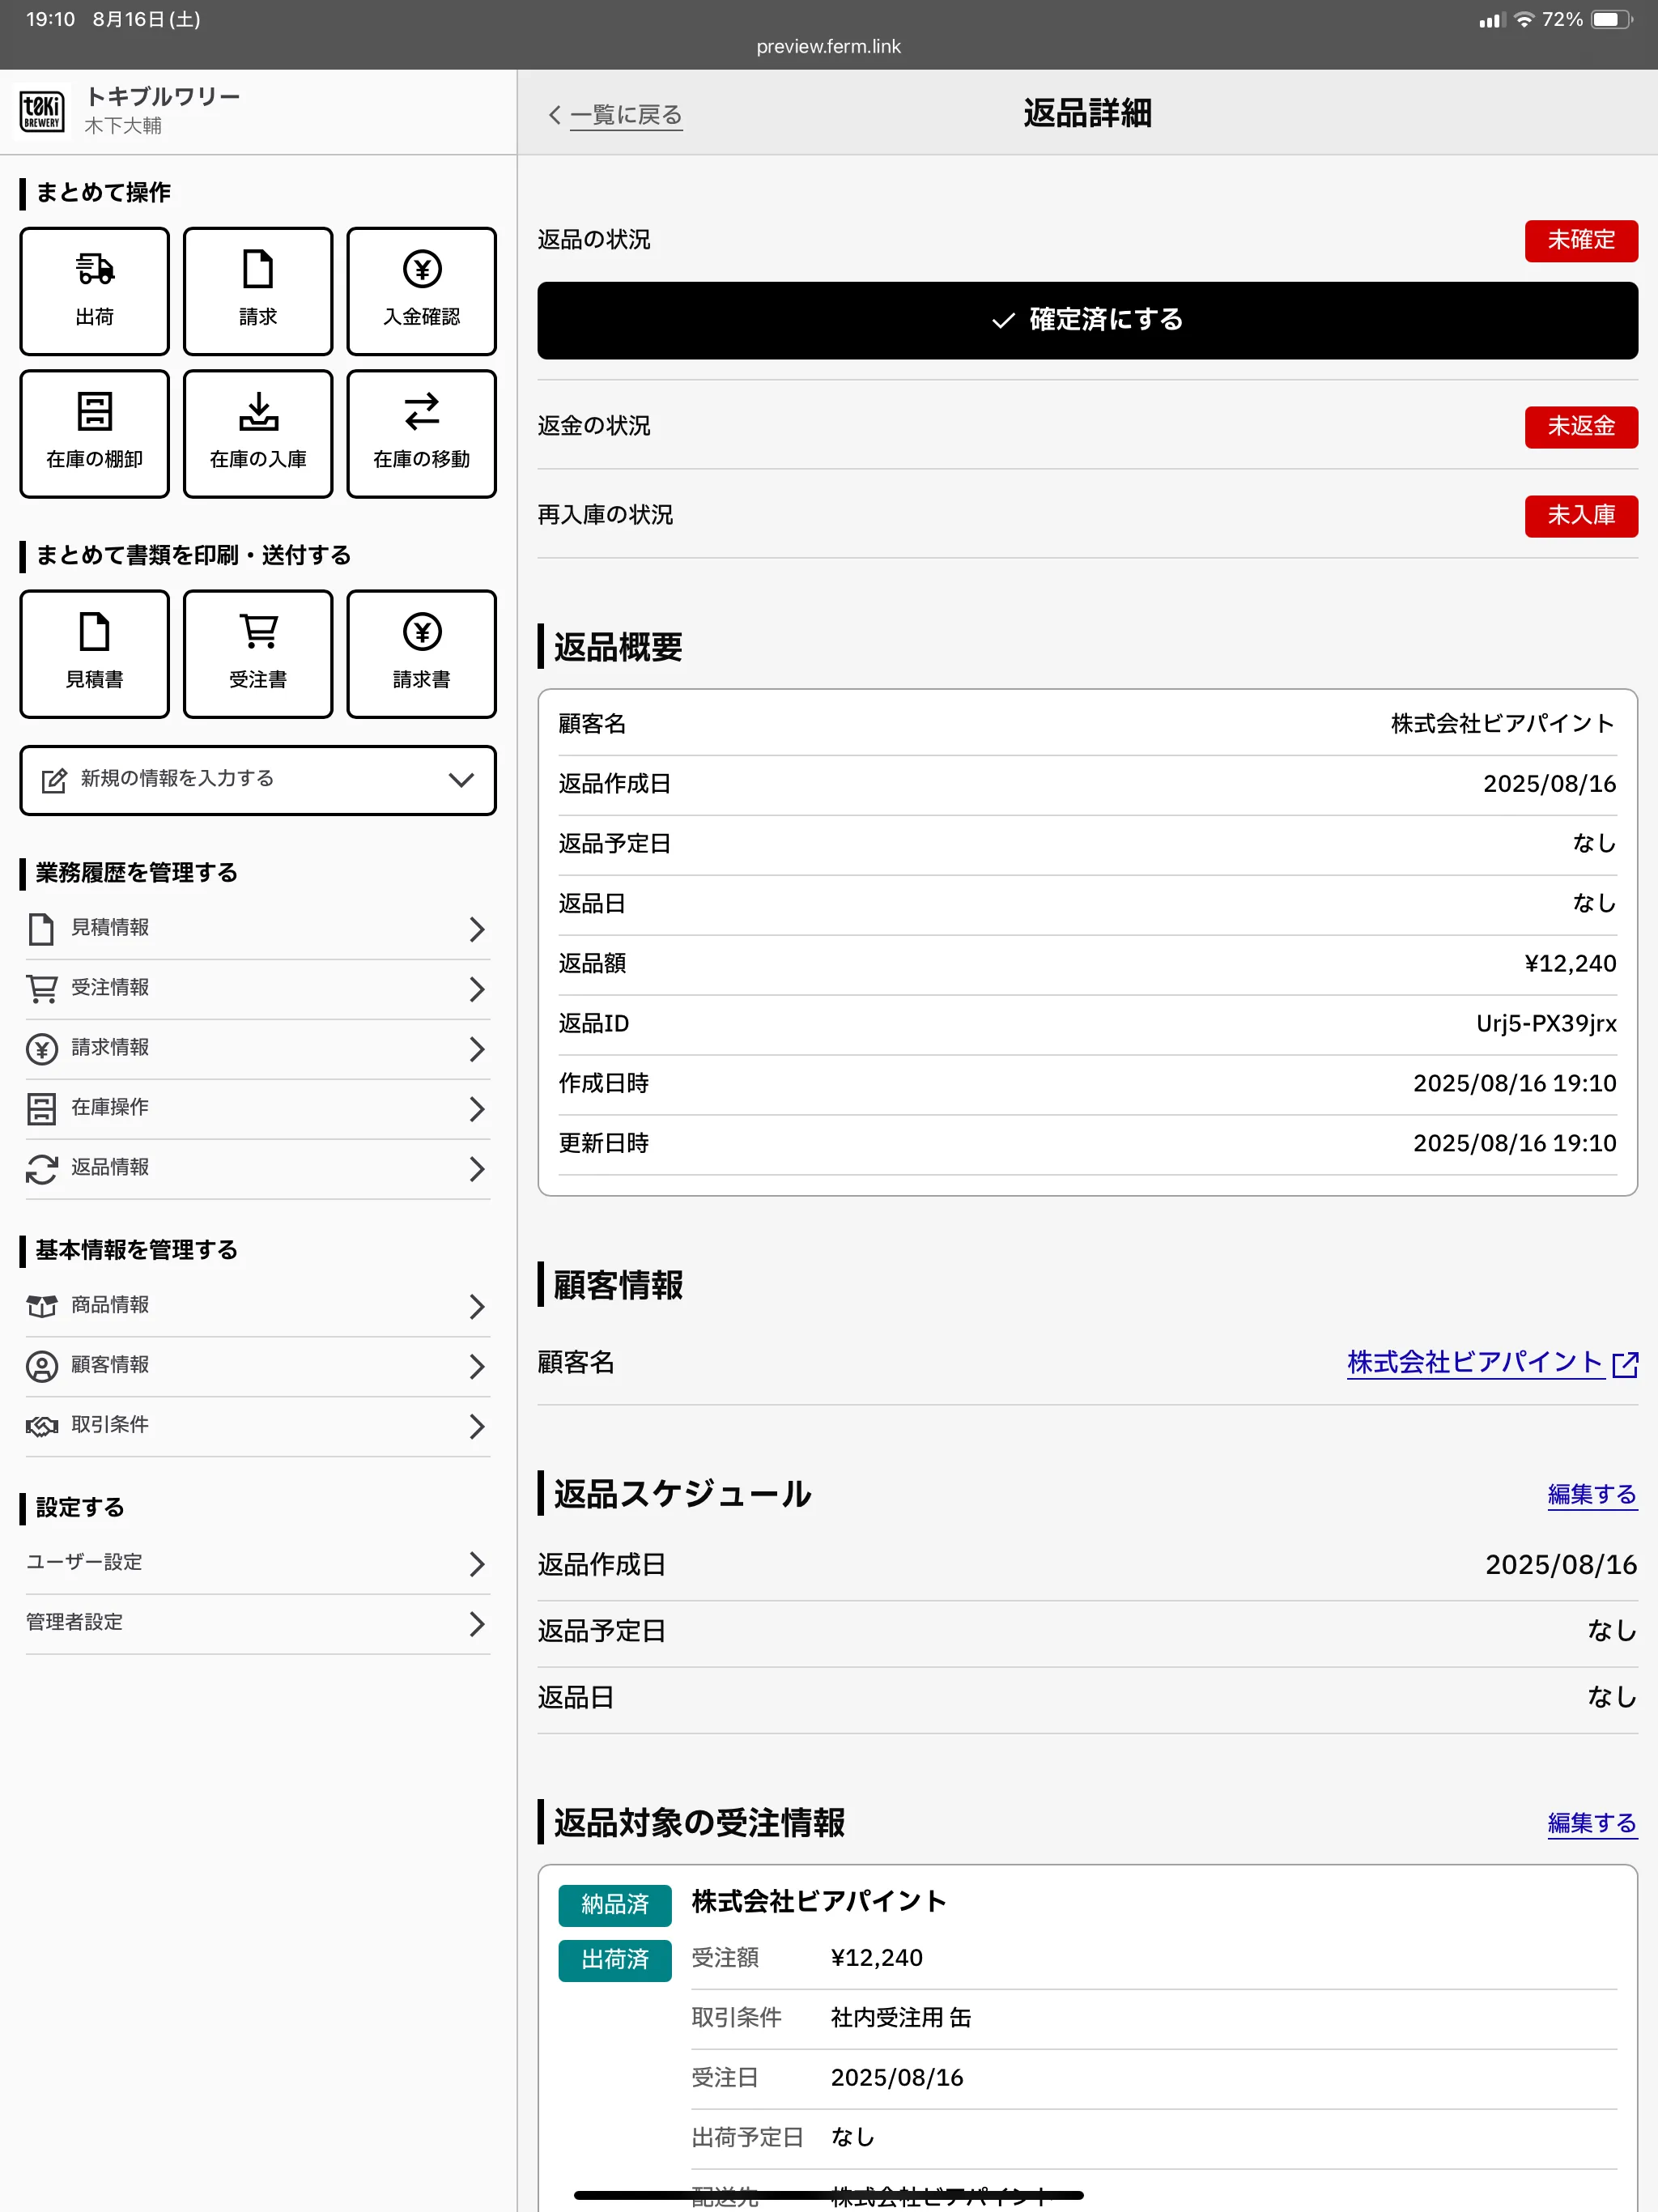Open the 請求 document icon tile
The image size is (1658, 2212).
(x=258, y=291)
